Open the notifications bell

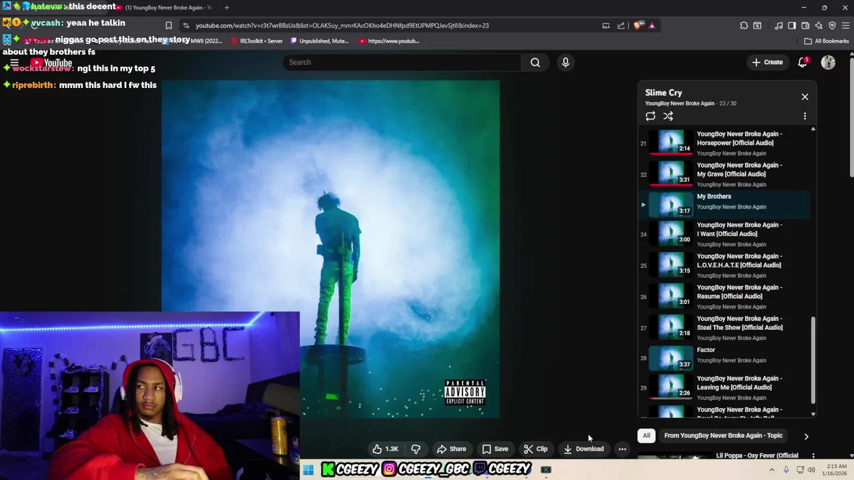[x=803, y=62]
